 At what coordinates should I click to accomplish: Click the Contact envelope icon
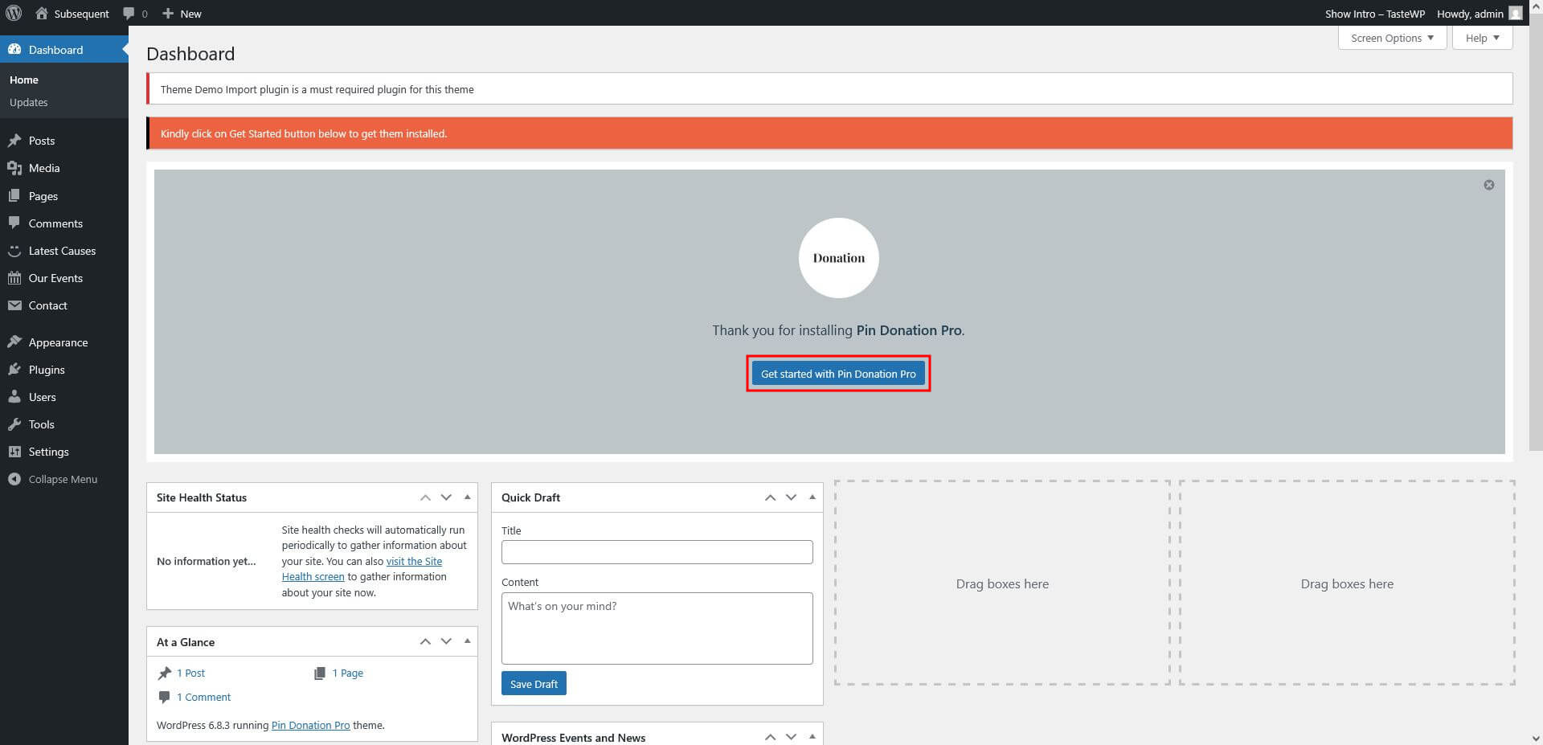[x=14, y=305]
